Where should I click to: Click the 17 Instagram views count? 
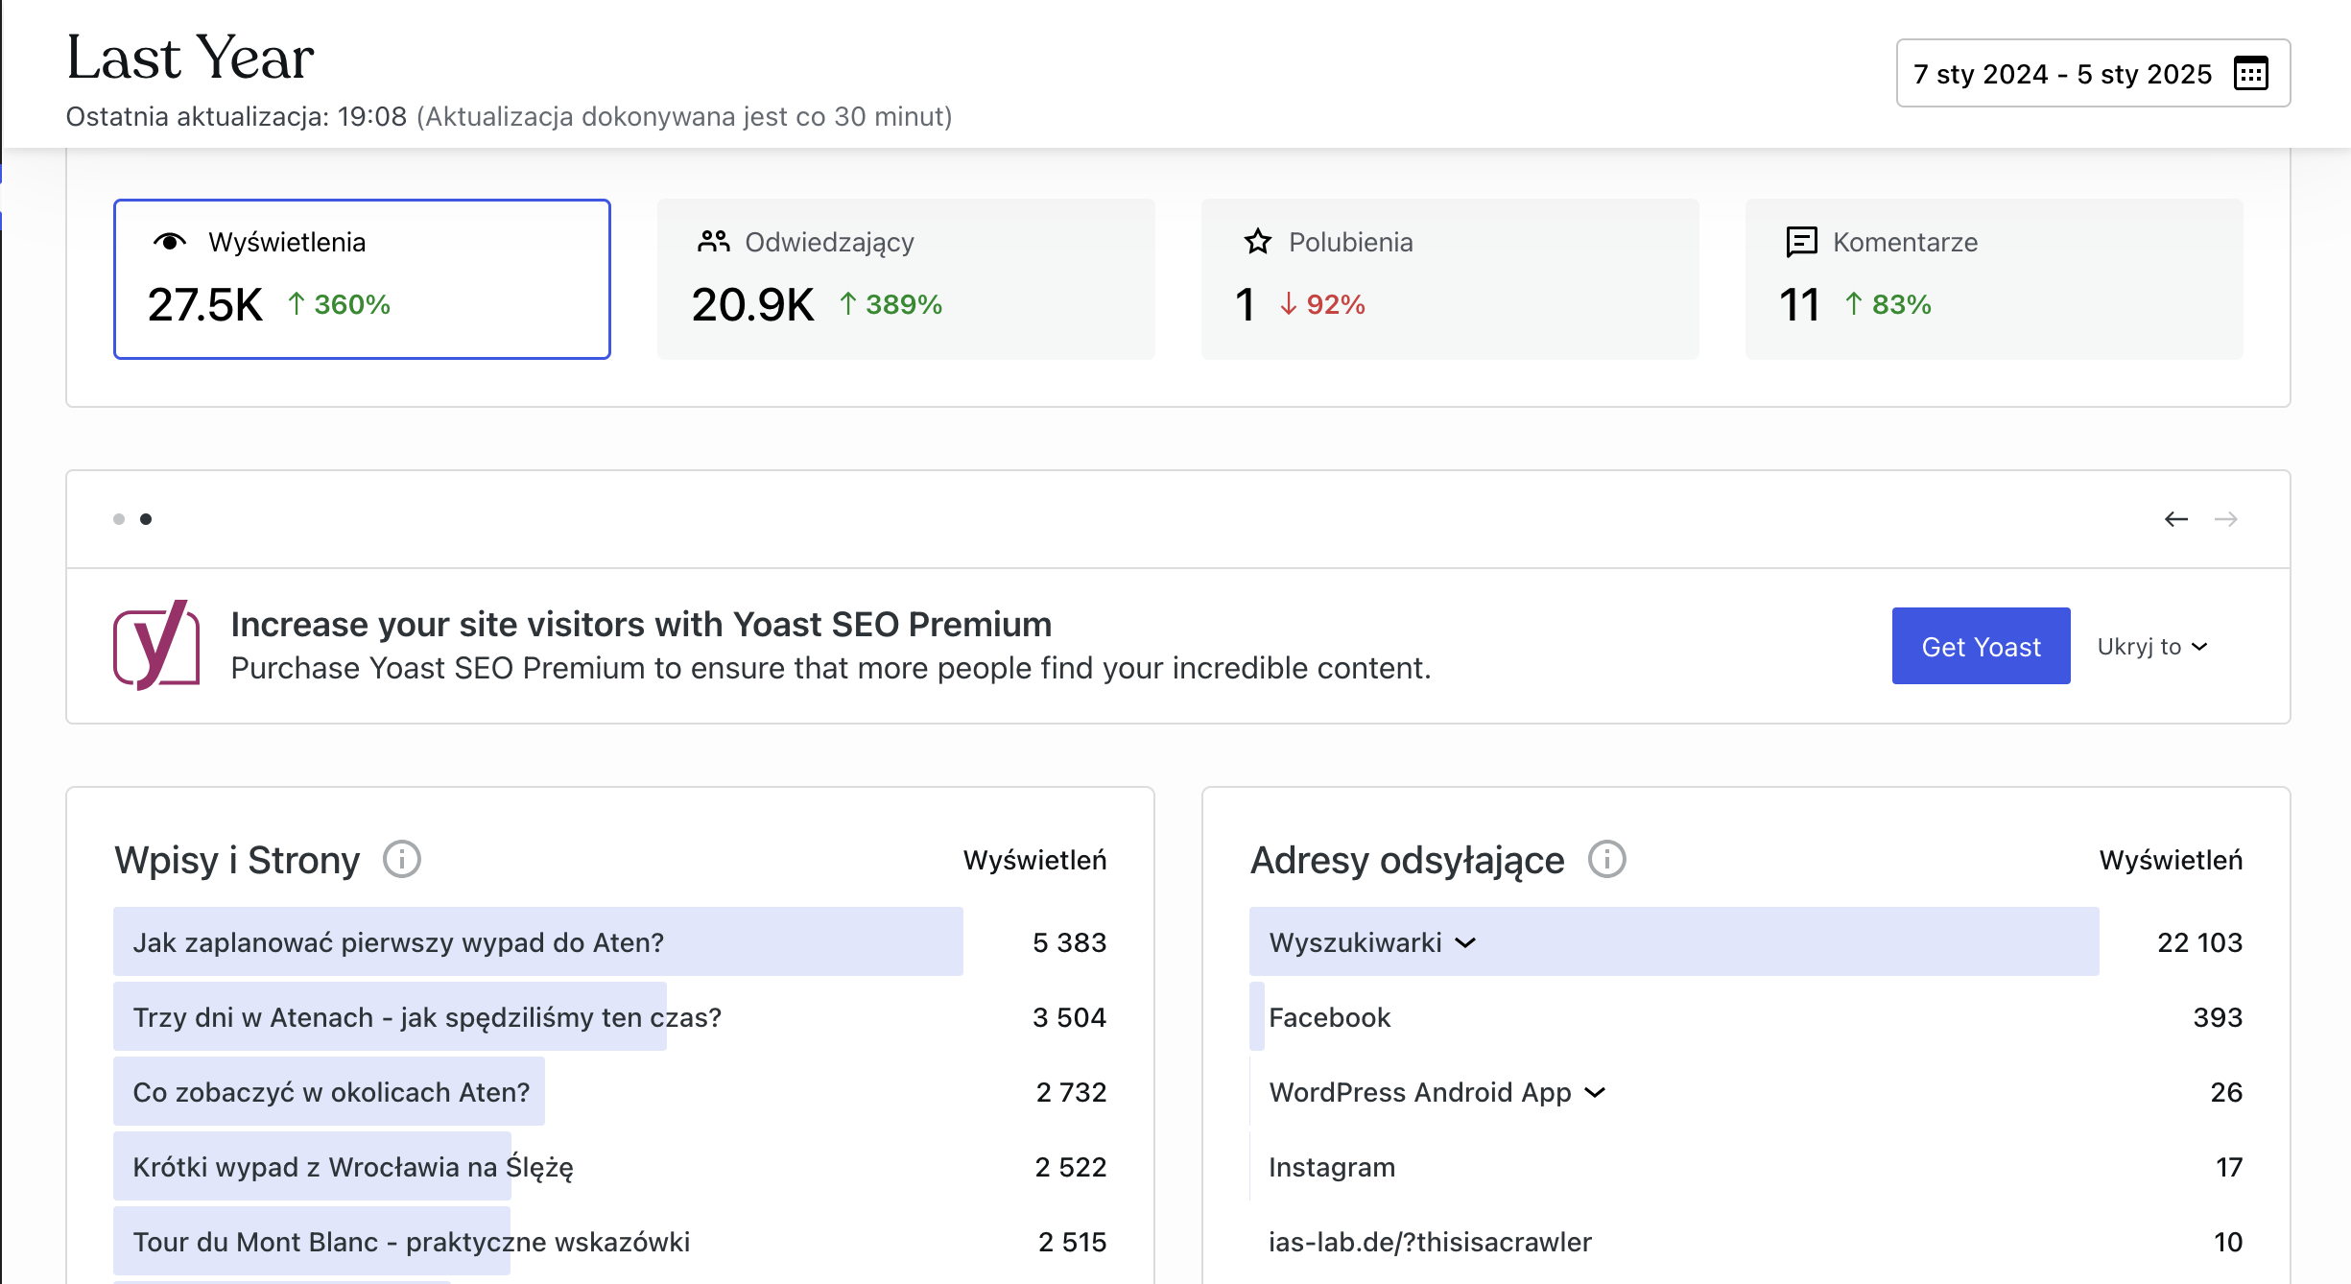(2229, 1167)
